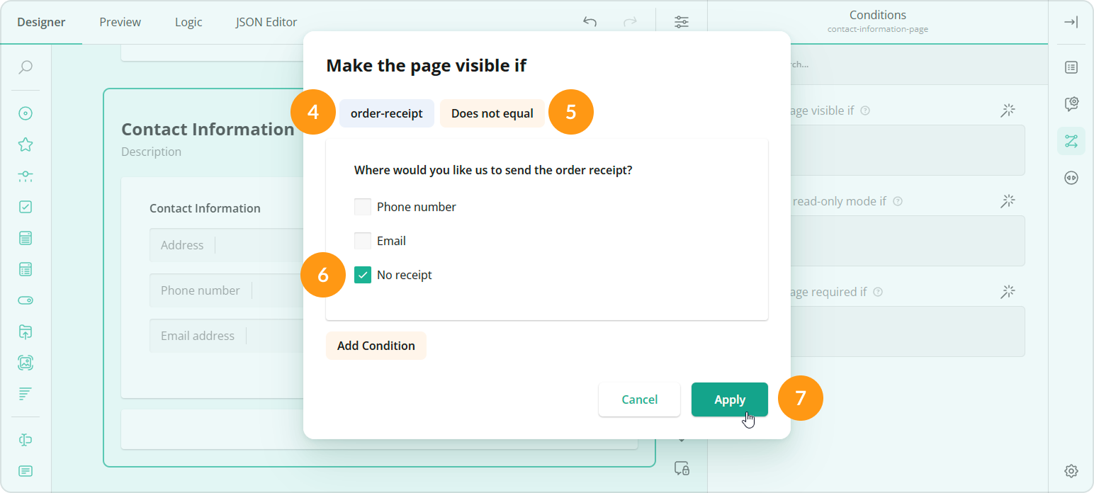Screen dimensions: 1094x493
Task: Open the Does not equal operator dropdown
Action: click(x=492, y=112)
